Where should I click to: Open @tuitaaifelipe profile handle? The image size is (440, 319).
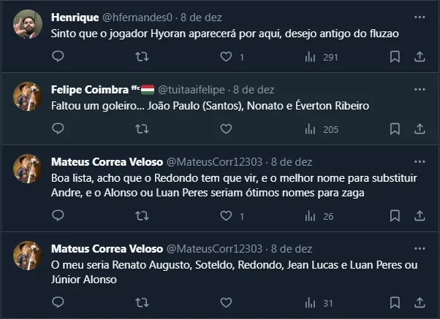click(191, 90)
